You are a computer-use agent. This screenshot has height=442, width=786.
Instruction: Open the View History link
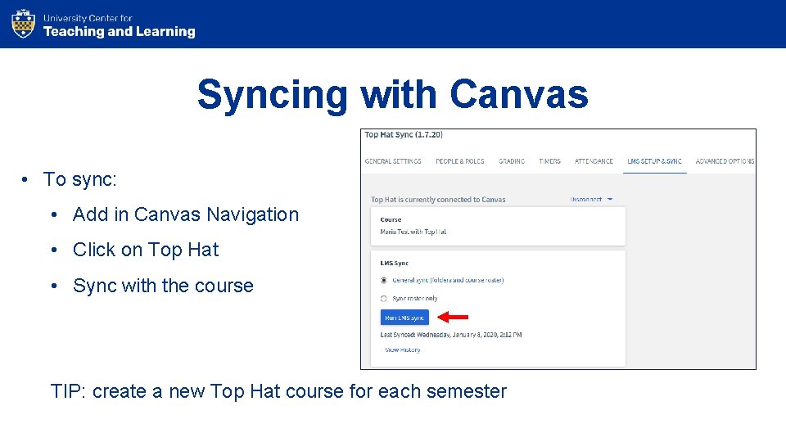click(x=403, y=350)
